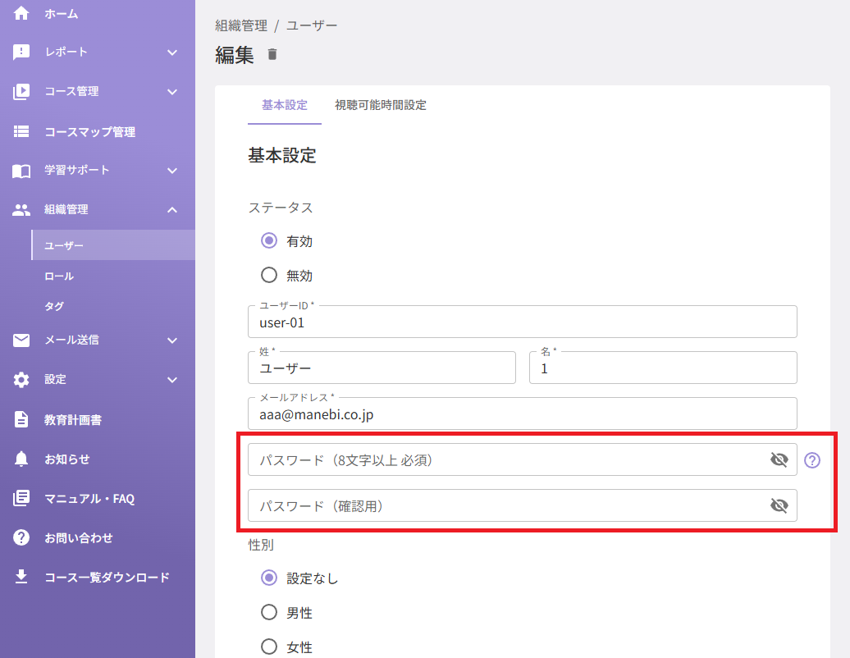Click コース一覧ダウンロード download icon

pyautogui.click(x=21, y=576)
